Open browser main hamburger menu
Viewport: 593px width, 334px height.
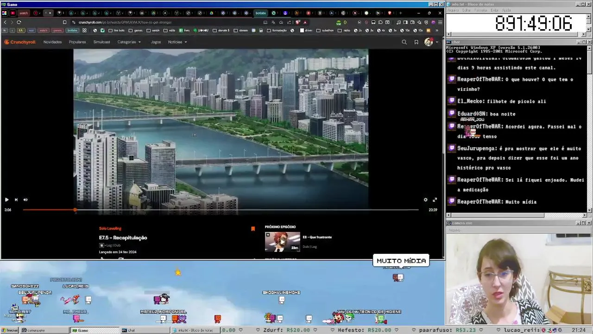440,22
